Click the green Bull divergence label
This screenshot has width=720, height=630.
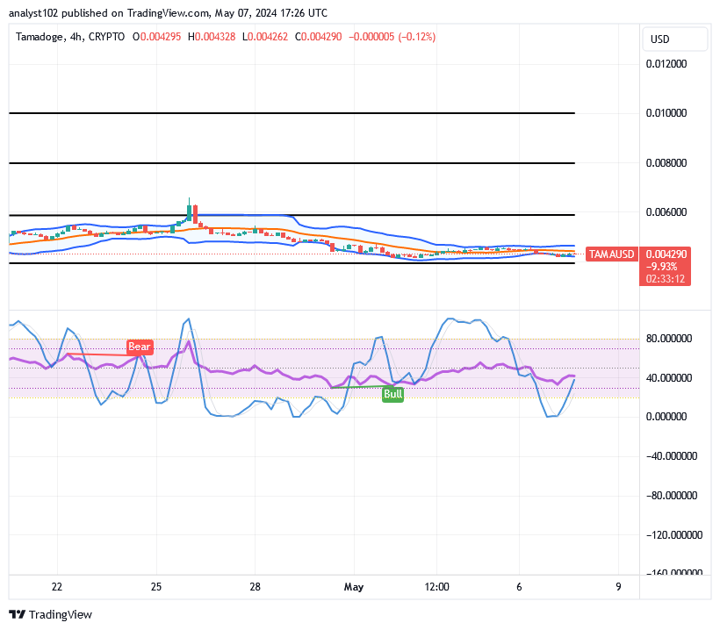(x=392, y=394)
